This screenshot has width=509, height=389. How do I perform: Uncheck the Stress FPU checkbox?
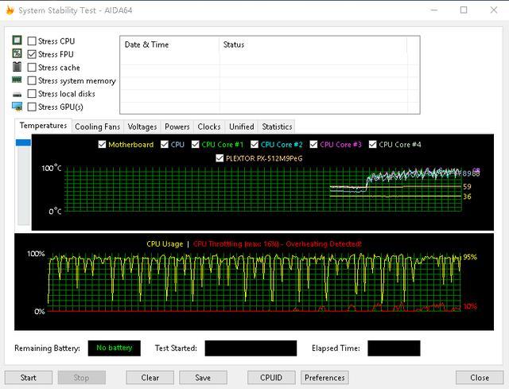[32, 54]
